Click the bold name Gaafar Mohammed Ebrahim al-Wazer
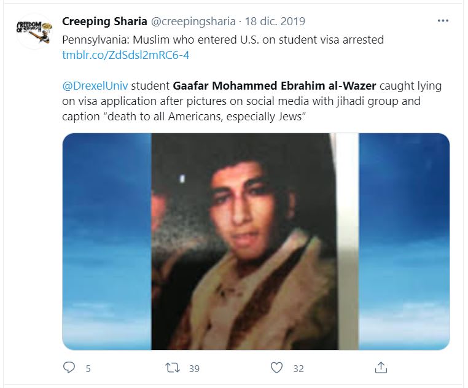Image resolution: width=468 pixels, height=388 pixels. pyautogui.click(x=275, y=86)
